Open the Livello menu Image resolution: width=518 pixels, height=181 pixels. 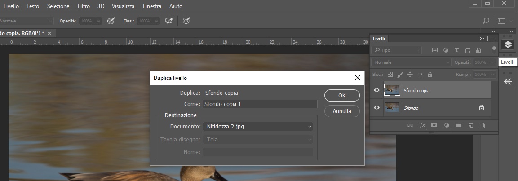click(11, 6)
